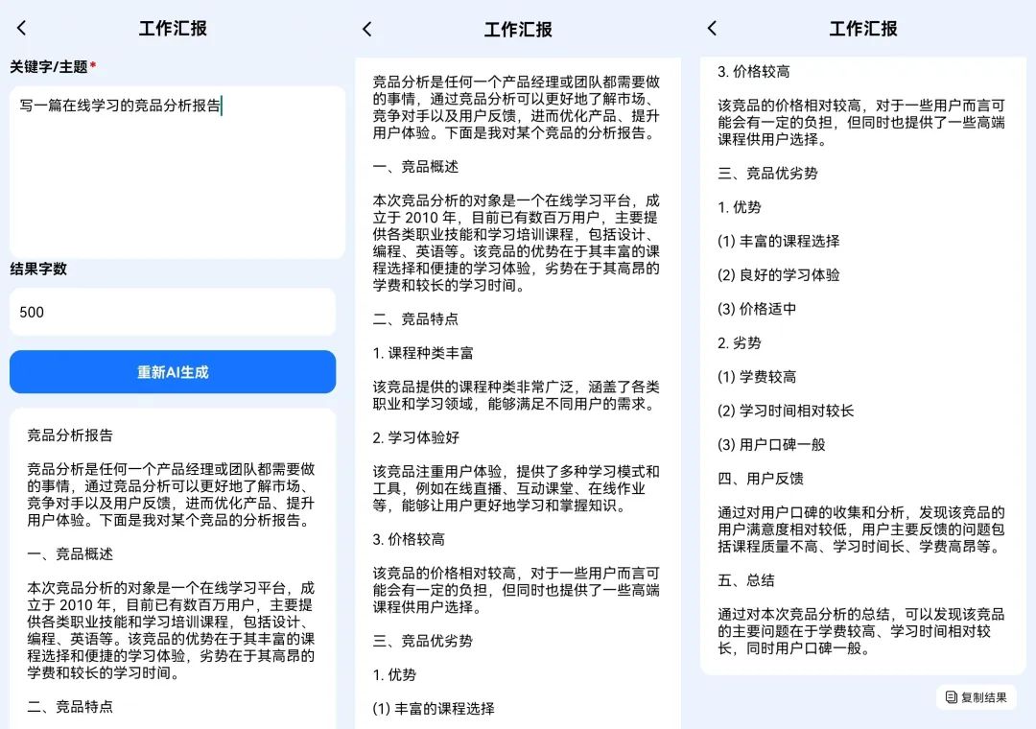Tap the back arrow on the middle screen
This screenshot has height=729, width=1036.
point(367,30)
